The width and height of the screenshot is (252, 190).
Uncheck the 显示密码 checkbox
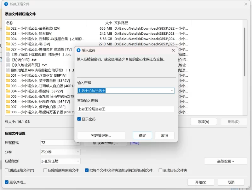tap(79, 119)
